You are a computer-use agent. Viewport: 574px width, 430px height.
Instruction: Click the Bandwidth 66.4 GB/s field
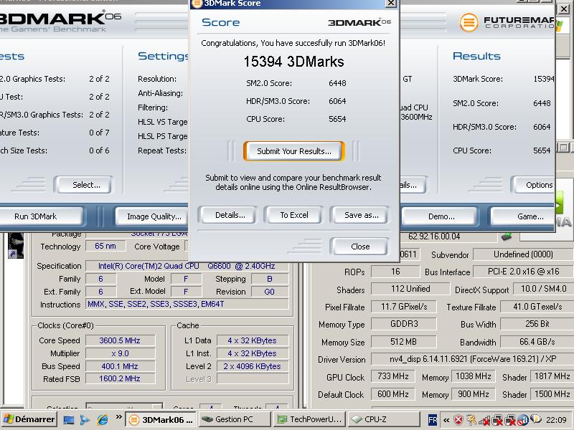click(537, 342)
